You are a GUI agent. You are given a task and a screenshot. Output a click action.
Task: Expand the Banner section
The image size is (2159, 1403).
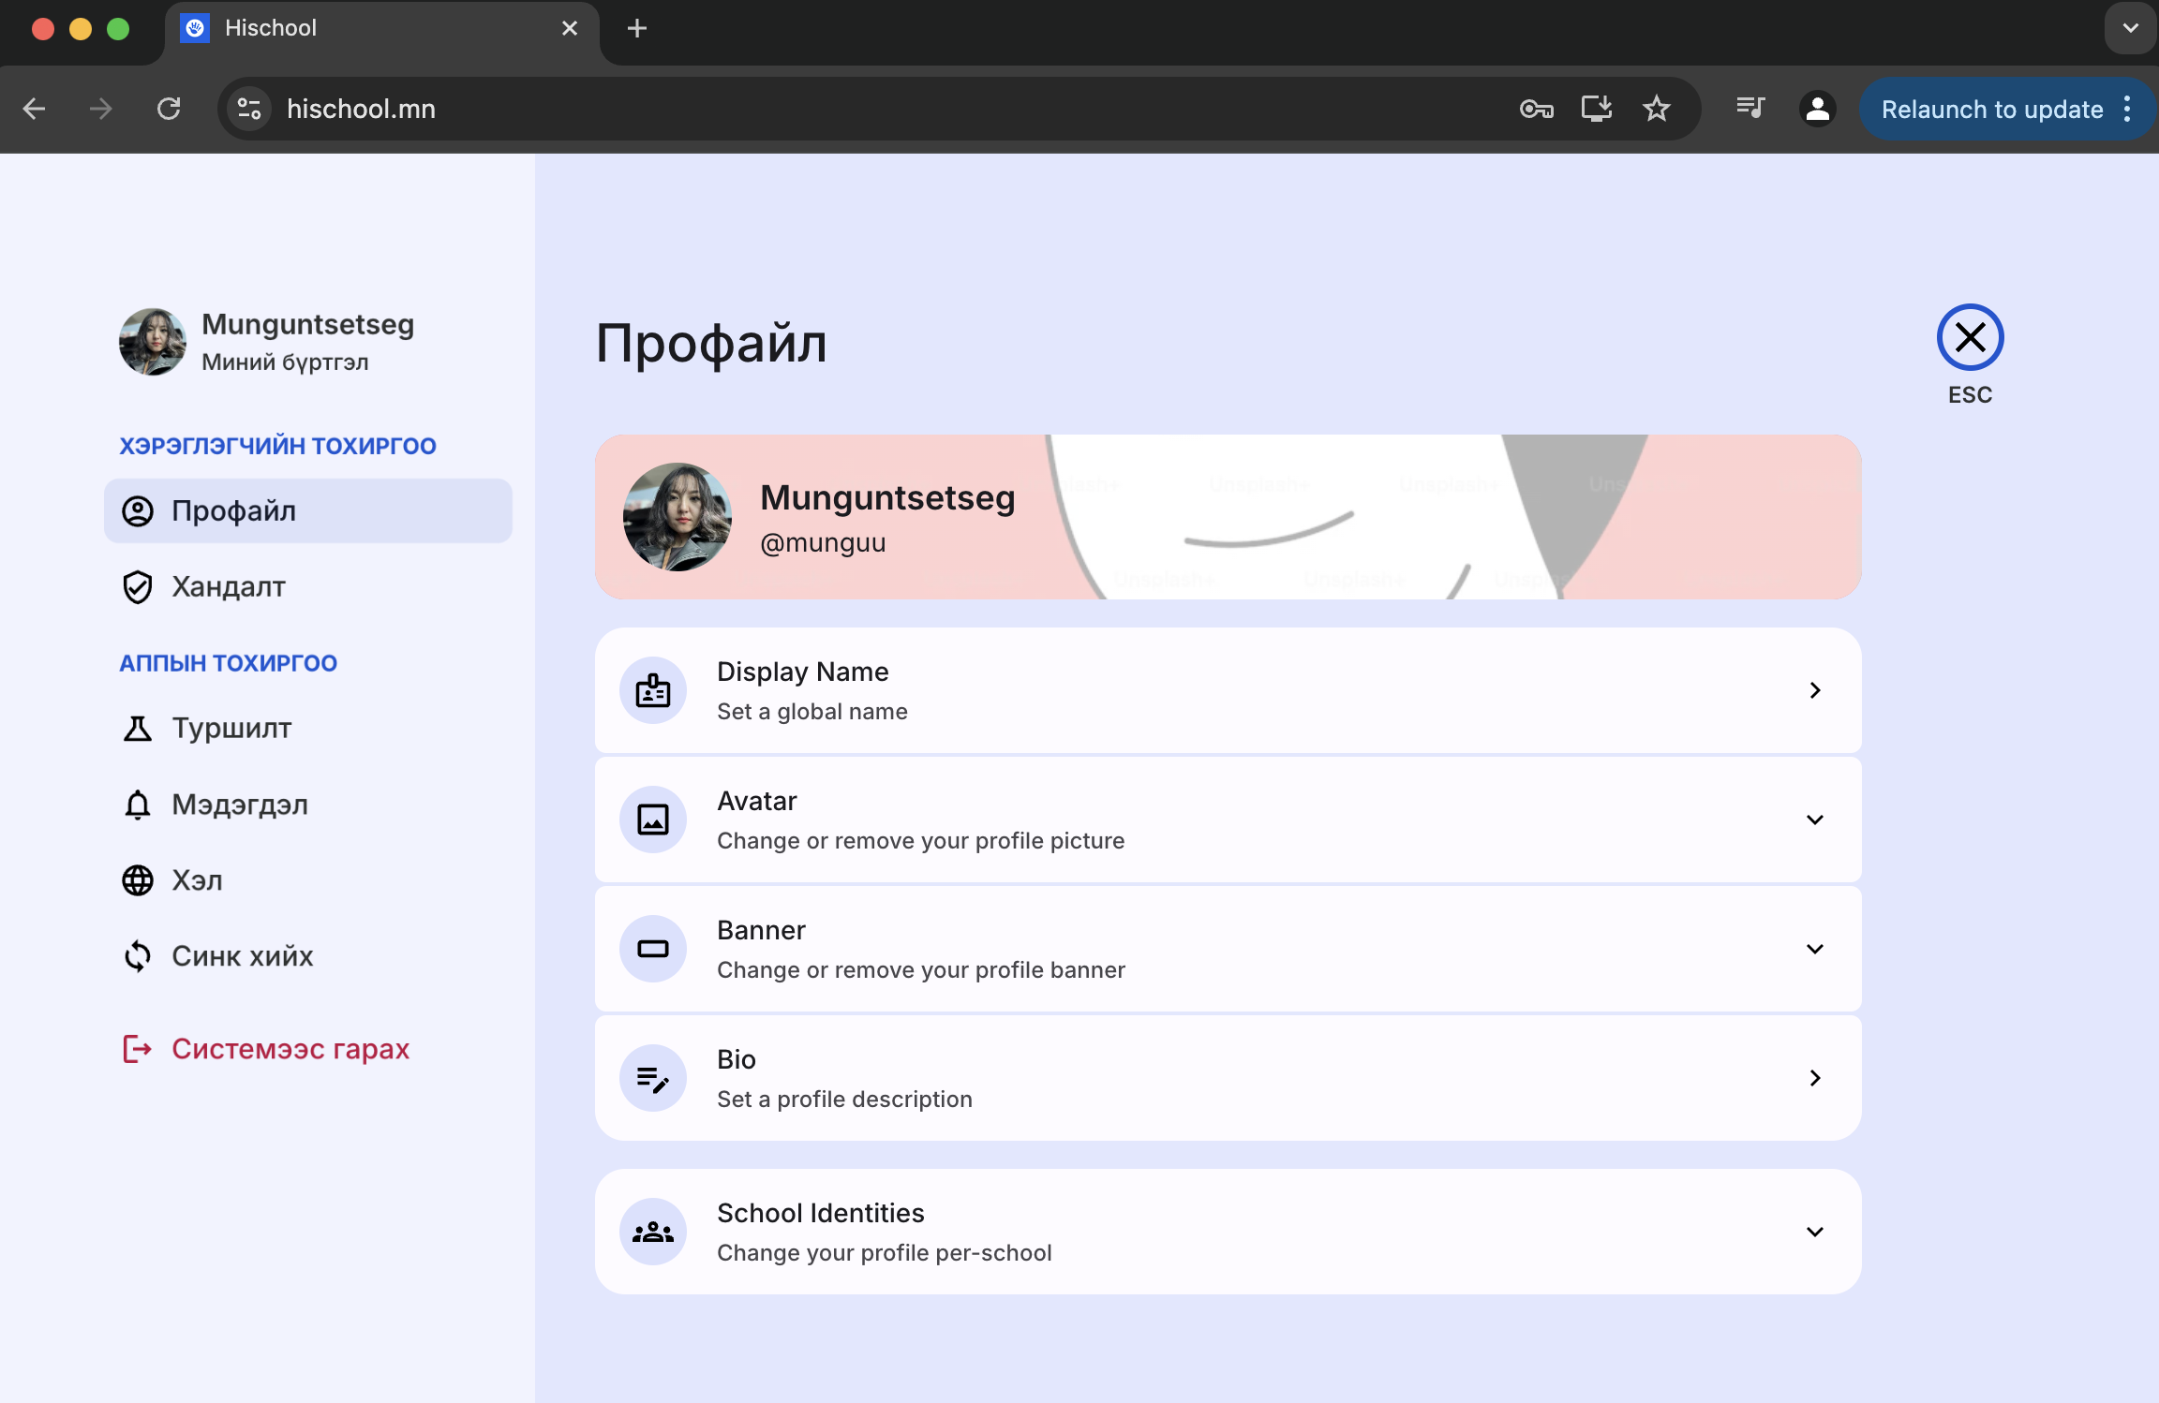point(1815,949)
